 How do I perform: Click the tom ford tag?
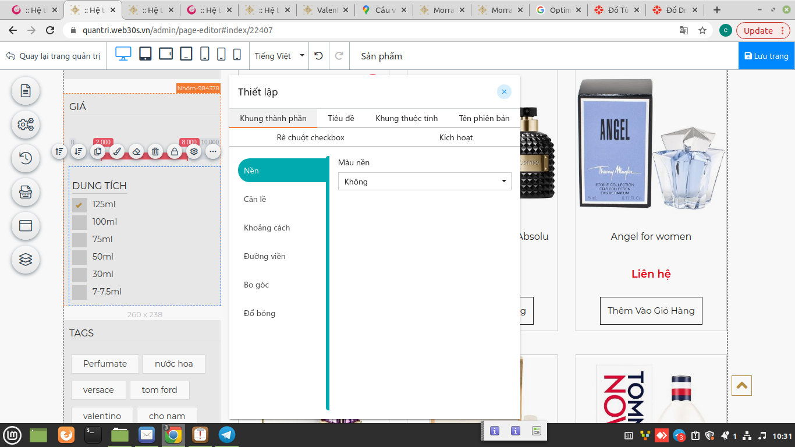159,390
